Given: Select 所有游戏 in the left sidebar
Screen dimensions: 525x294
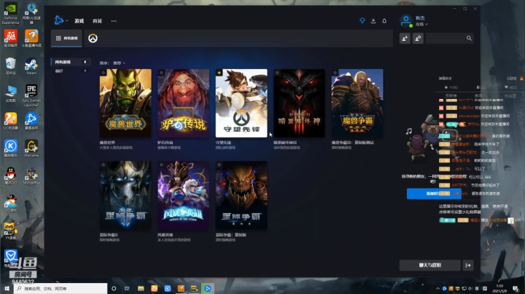Looking at the screenshot, I should 71,62.
